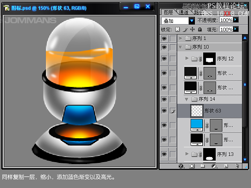This screenshot has height=188, width=251.
Task: Toggle visibility of 形状 63 layer
Action: pyautogui.click(x=164, y=111)
